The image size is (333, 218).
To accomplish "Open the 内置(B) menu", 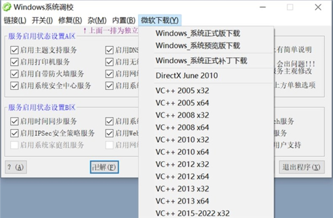I will point(124,21).
